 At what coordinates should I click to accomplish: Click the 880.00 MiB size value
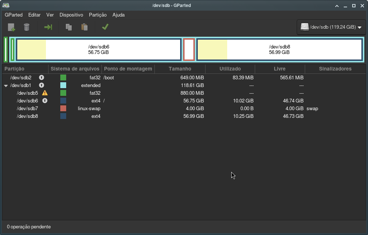pyautogui.click(x=192, y=93)
